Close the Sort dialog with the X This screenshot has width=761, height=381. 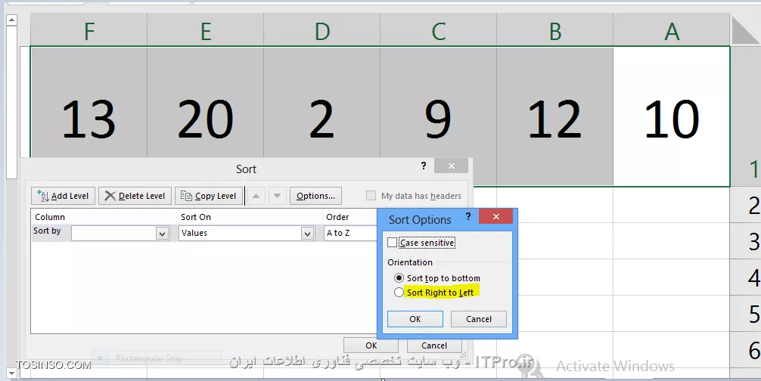tap(452, 166)
